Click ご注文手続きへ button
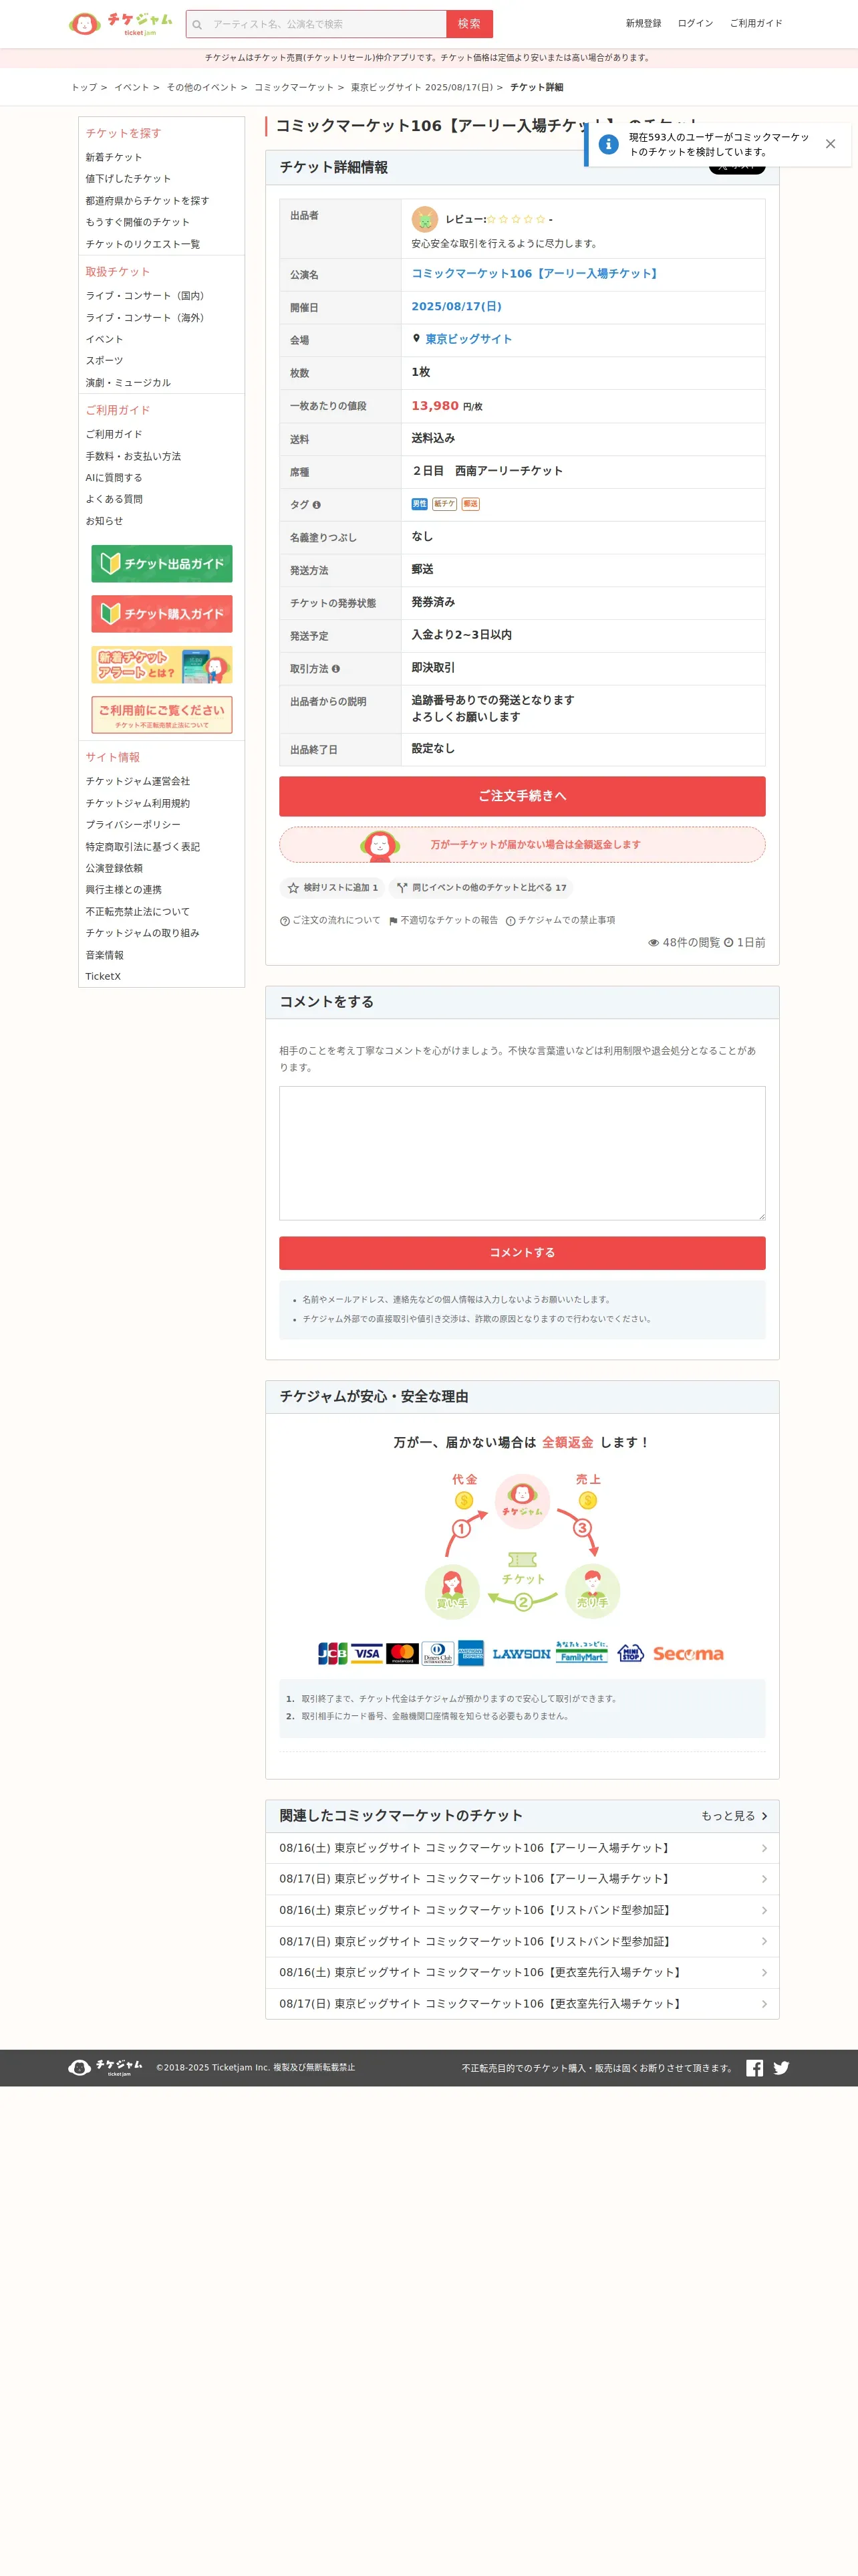Viewport: 858px width, 2576px height. [523, 796]
